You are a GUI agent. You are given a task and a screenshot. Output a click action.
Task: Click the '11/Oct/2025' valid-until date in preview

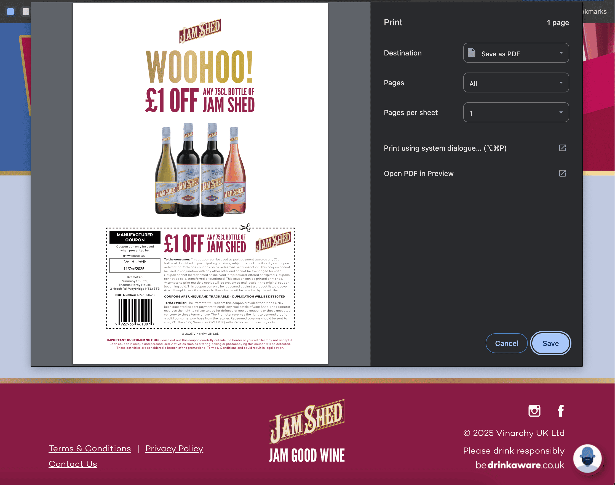pyautogui.click(x=134, y=269)
